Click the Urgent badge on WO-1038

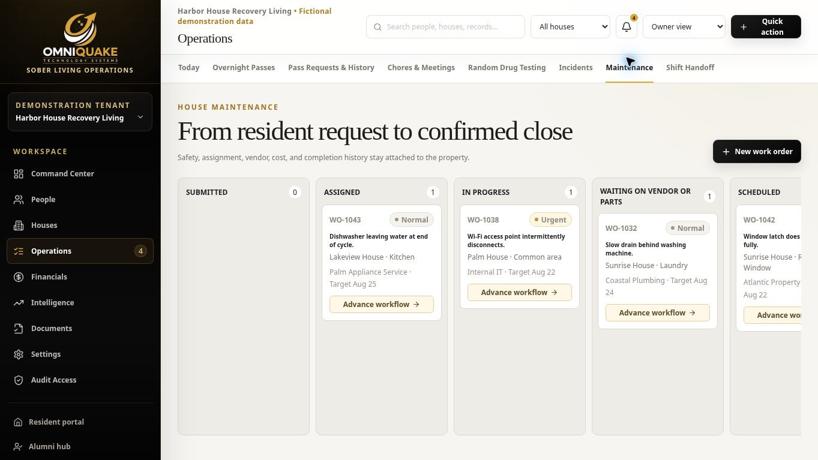[x=550, y=220]
